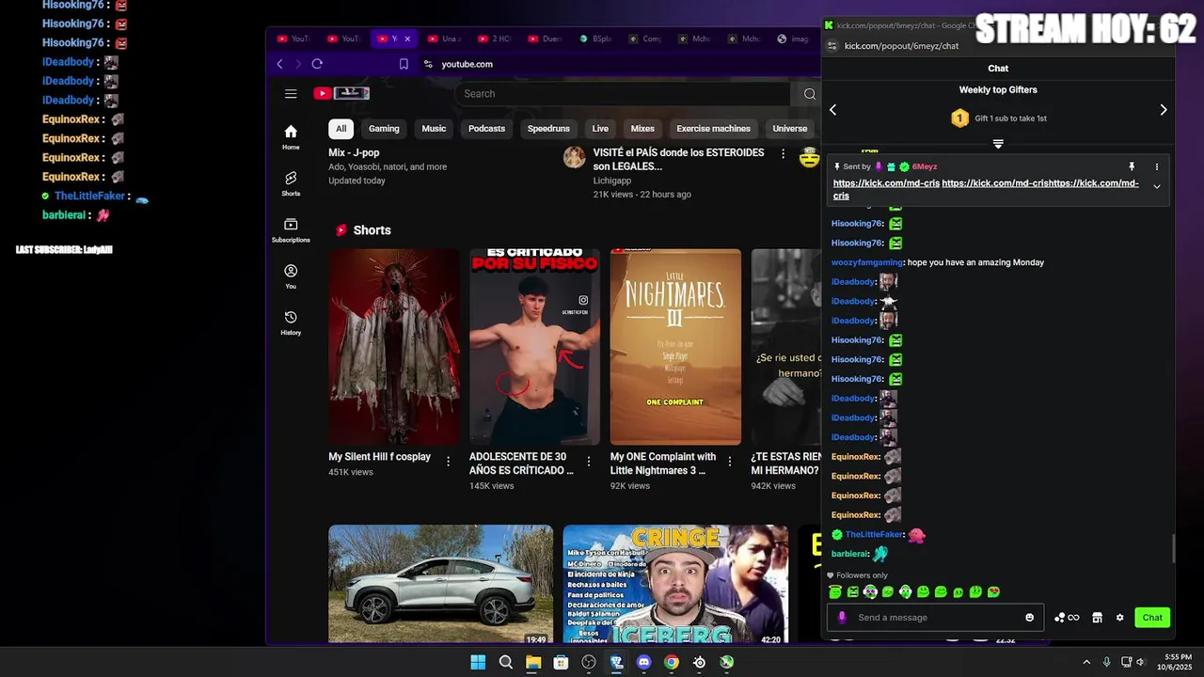Click the Kick chat scrollbar
This screenshot has width=1204, height=677.
click(x=1173, y=548)
